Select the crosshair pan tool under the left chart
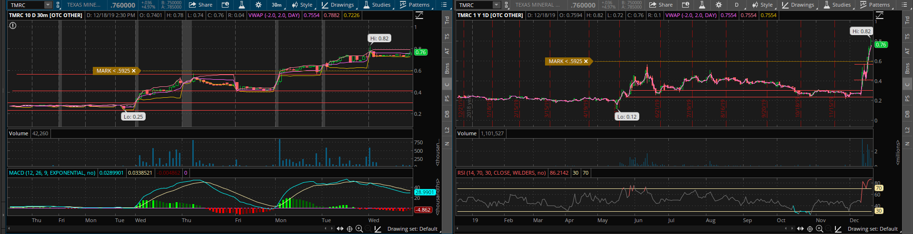 [x=349, y=229]
